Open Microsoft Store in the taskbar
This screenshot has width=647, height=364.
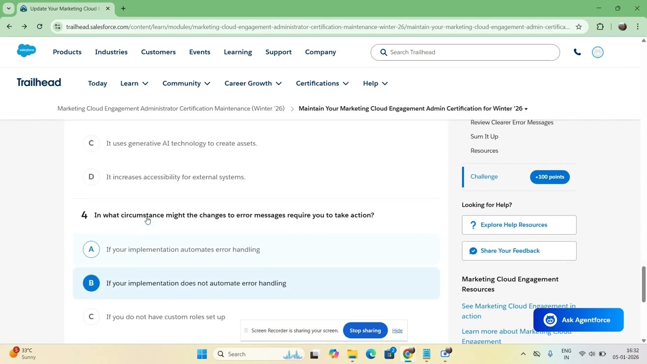point(390,354)
